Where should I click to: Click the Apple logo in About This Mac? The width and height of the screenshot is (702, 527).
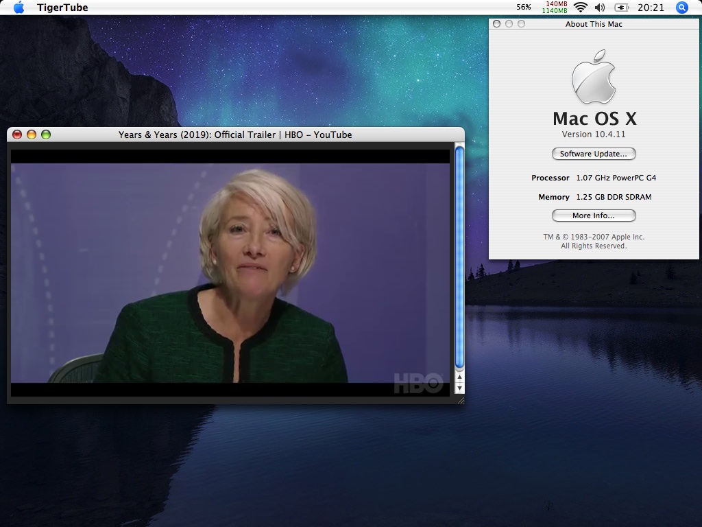(x=594, y=77)
